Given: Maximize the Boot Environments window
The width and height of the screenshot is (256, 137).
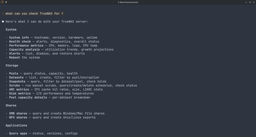Looking at the screenshot, I should click(250, 2).
